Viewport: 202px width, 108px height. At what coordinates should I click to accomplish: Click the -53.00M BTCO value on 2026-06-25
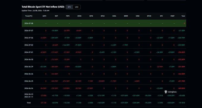coord(101,81)
